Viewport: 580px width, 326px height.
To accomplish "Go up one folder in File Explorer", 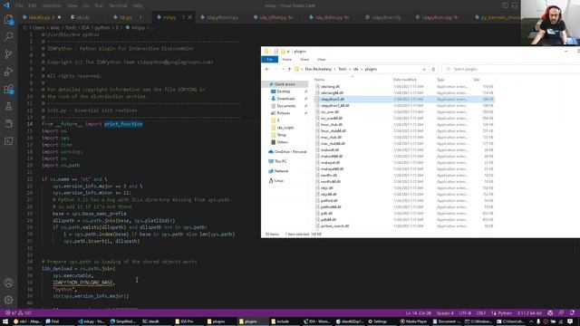I will [x=289, y=69].
